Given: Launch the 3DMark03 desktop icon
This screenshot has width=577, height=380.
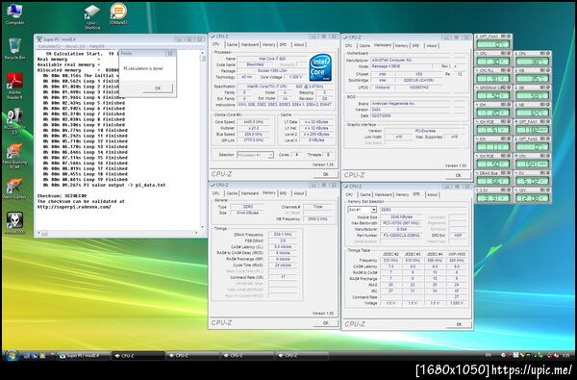Looking at the screenshot, I should tap(118, 13).
